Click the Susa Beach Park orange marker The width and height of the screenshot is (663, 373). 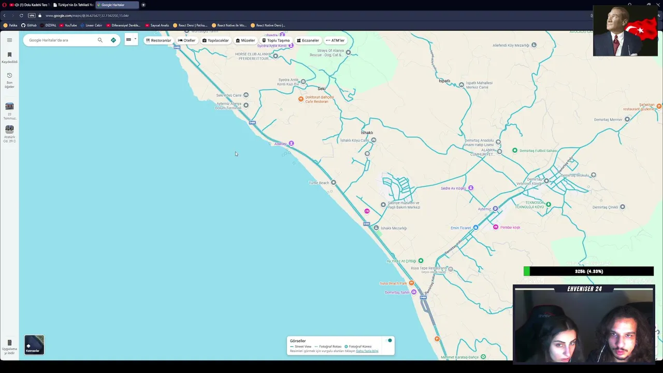point(411,283)
